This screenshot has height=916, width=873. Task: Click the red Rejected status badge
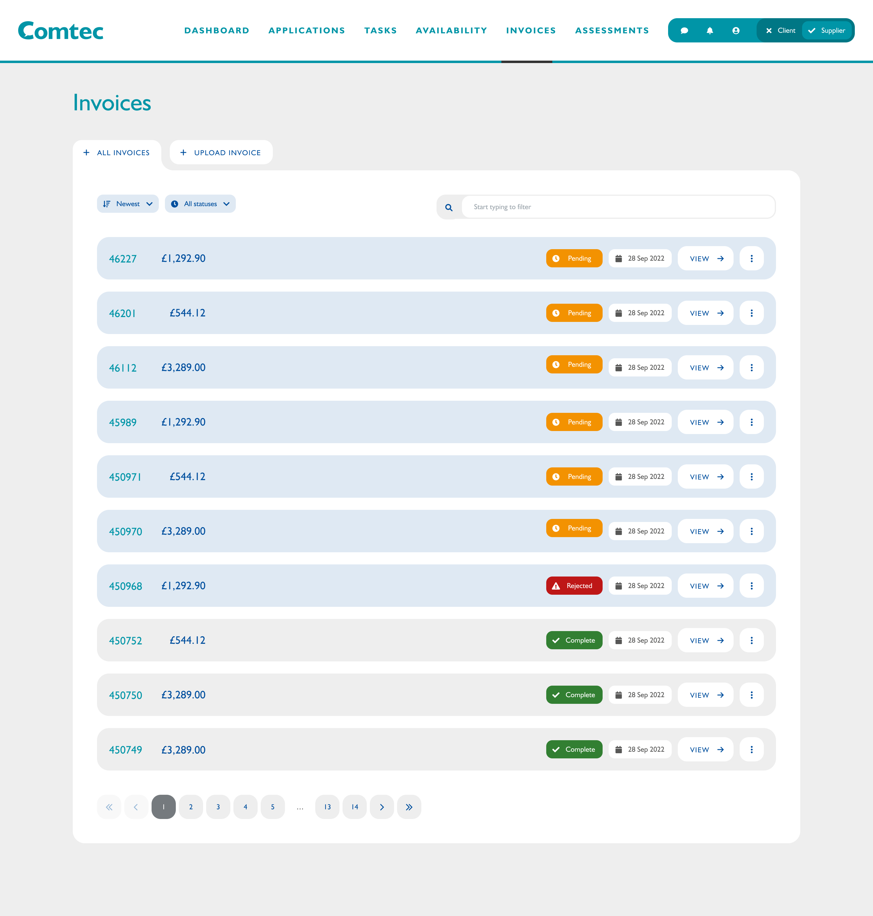click(574, 586)
